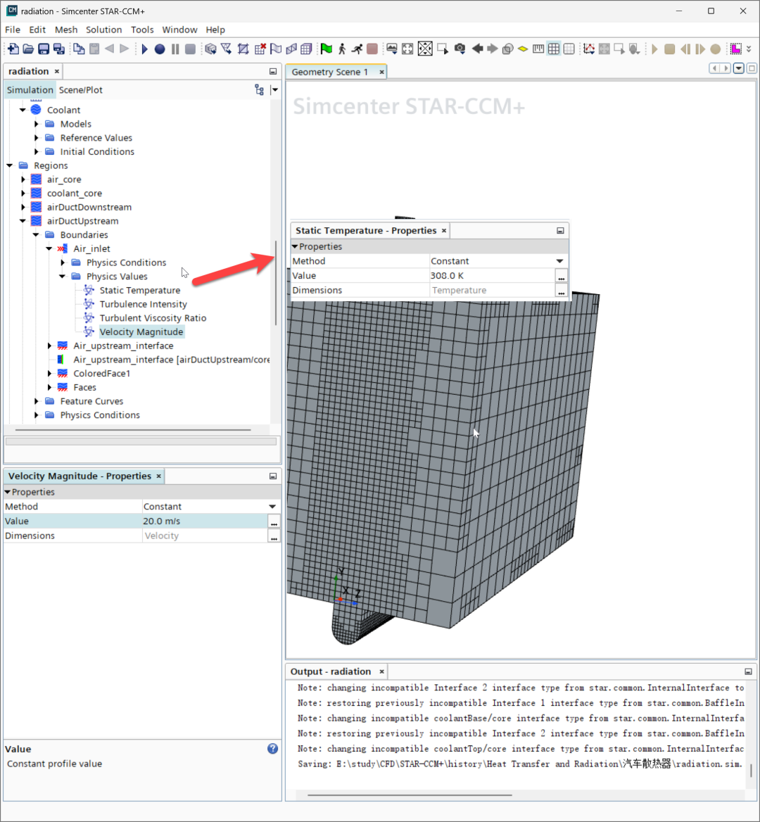This screenshot has width=760, height=822.
Task: Click the overlapping-spheres transparency icon
Action: [507, 49]
